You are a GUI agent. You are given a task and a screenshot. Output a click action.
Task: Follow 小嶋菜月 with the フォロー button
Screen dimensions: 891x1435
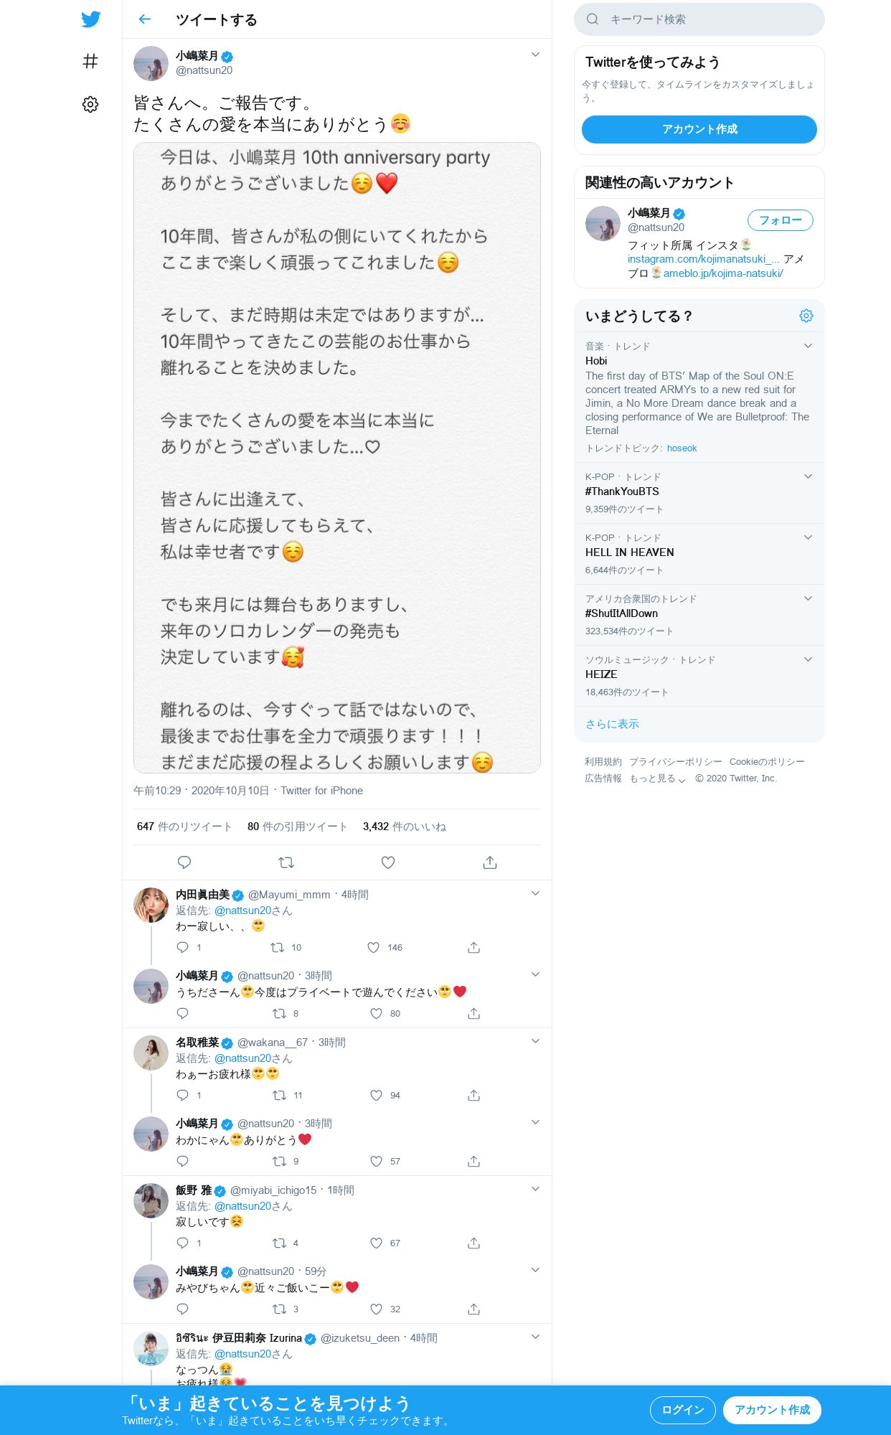(781, 220)
